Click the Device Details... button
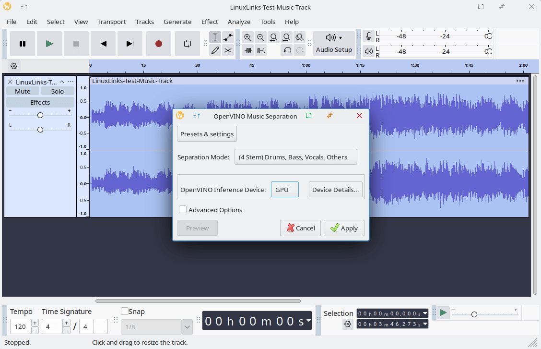Viewport: 541px width, 349px height. [335, 190]
